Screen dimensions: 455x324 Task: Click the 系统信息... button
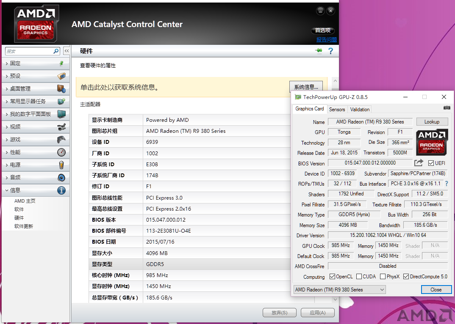click(x=306, y=87)
